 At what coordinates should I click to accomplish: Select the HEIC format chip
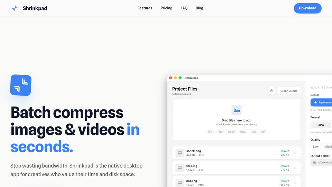[243, 132]
